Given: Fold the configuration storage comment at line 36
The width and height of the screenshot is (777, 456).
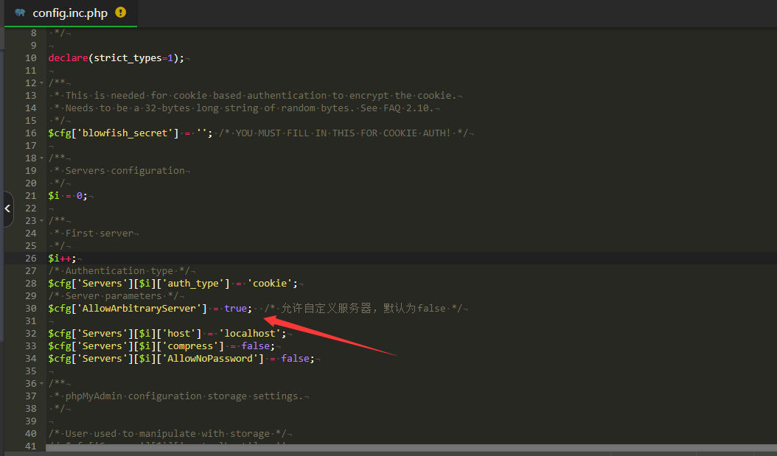Looking at the screenshot, I should [41, 383].
